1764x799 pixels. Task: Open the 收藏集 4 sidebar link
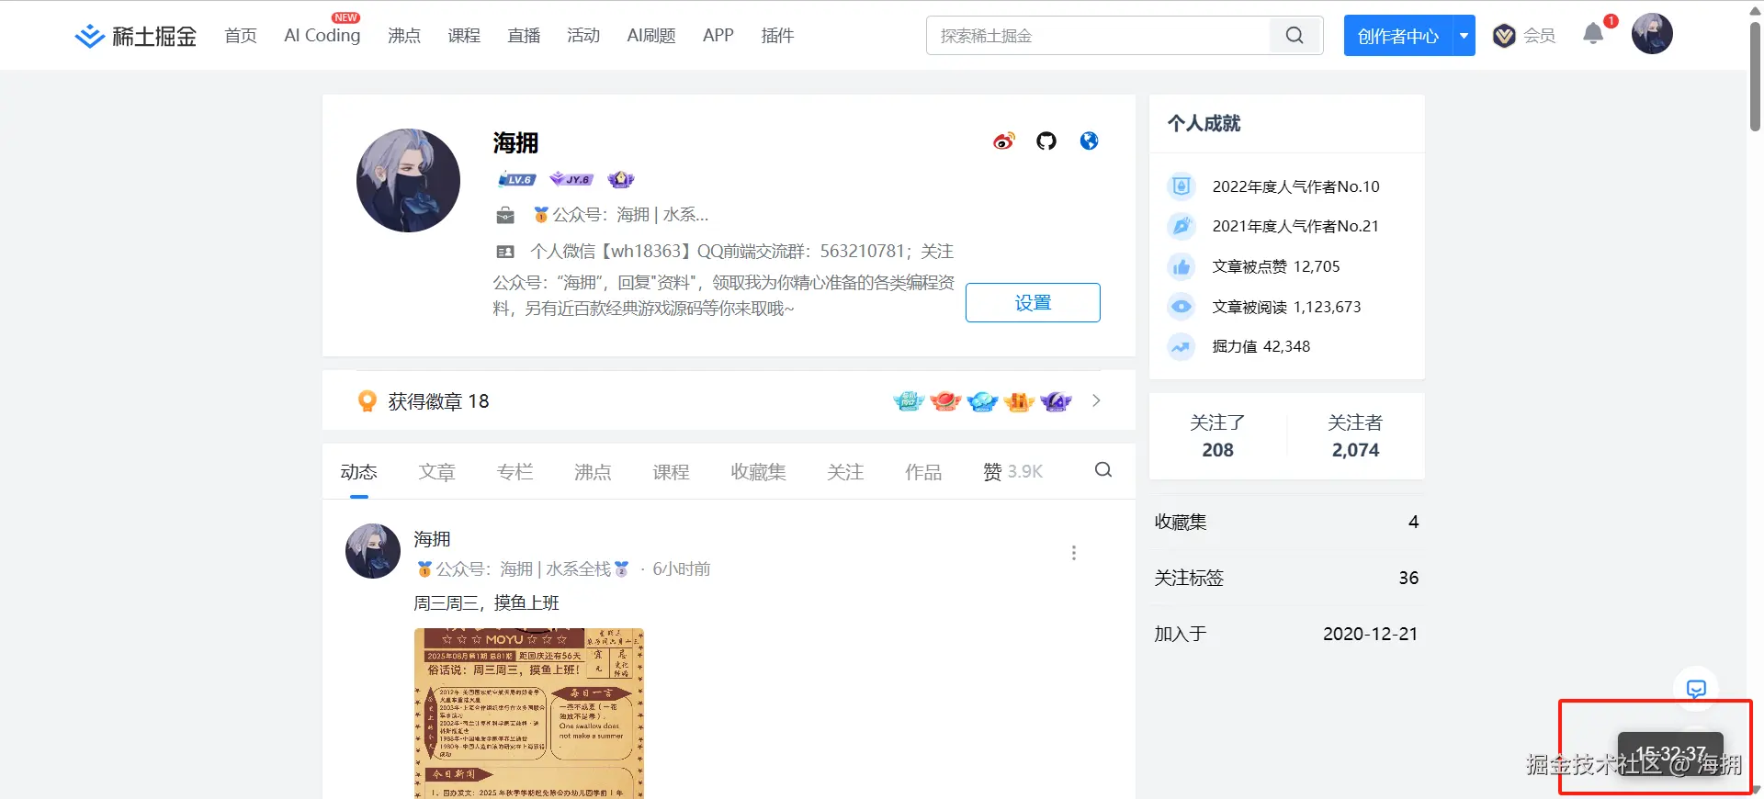[x=1286, y=522]
